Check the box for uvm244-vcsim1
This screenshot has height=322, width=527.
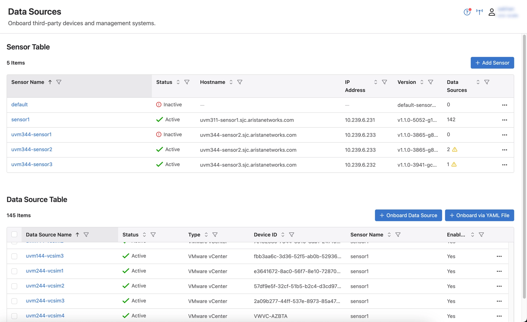(x=14, y=271)
